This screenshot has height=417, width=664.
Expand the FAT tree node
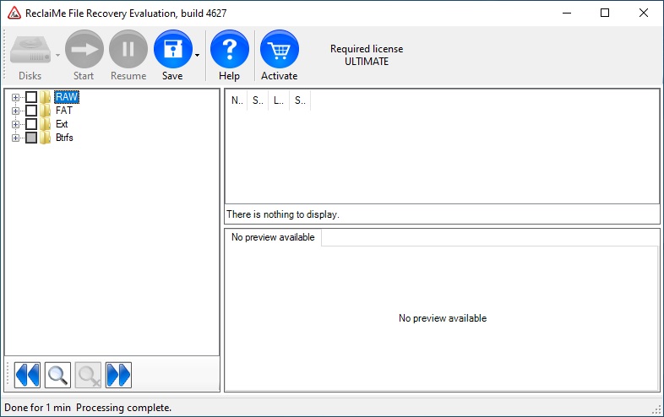pos(16,111)
